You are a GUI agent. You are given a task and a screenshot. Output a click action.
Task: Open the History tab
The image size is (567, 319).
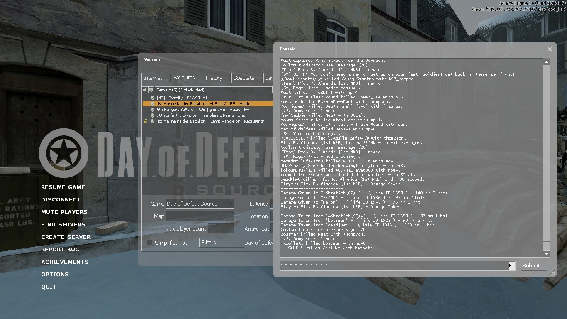click(217, 78)
